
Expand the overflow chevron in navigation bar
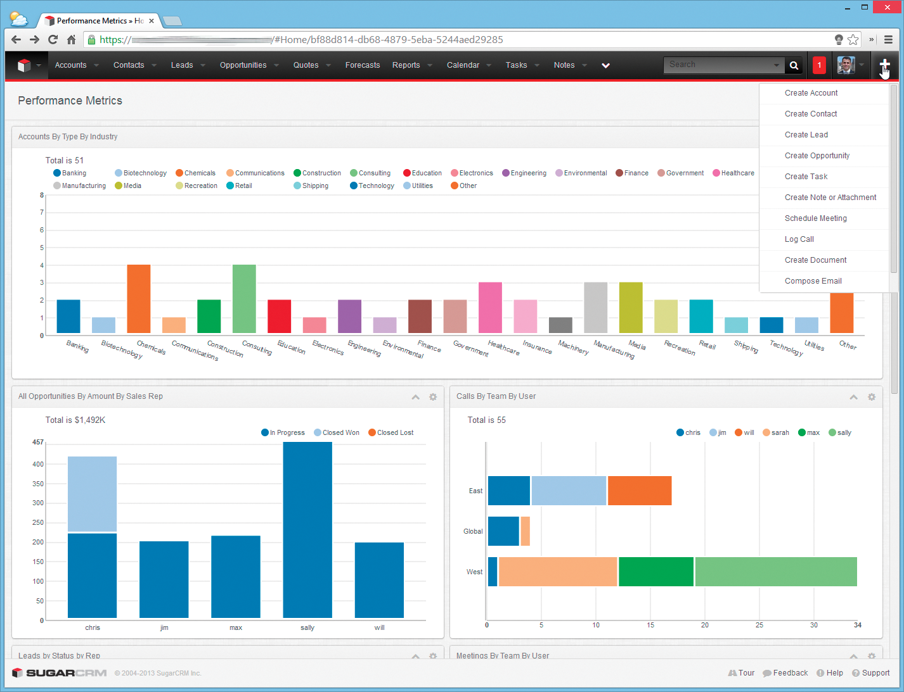click(605, 65)
